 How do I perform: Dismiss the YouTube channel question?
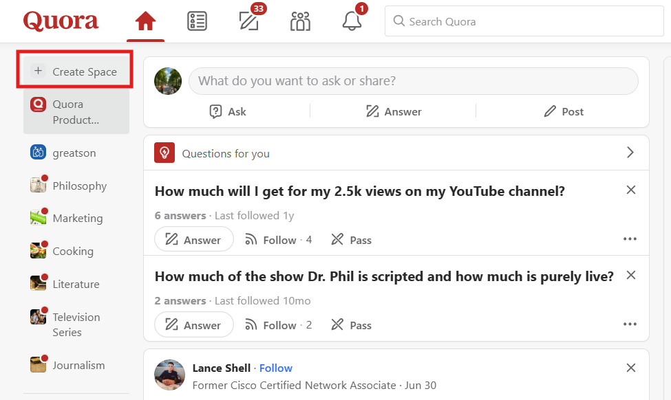(x=631, y=190)
